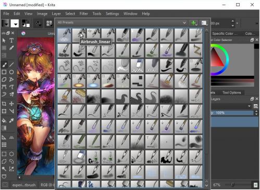Open the Layer menu
The width and height of the screenshot is (260, 190).
pyautogui.click(x=56, y=13)
